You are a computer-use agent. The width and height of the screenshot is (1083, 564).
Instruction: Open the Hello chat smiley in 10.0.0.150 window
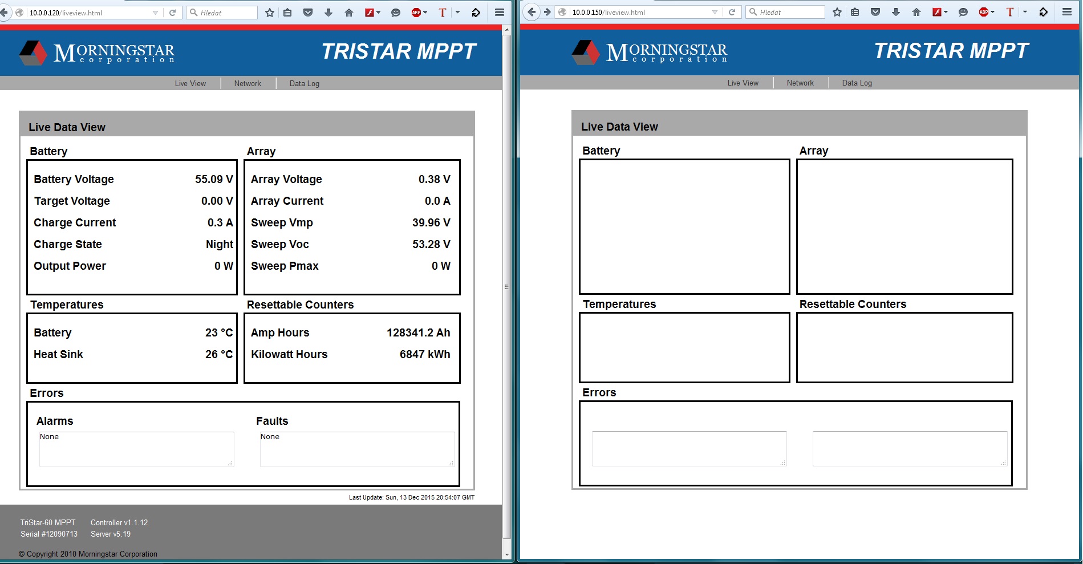963,12
